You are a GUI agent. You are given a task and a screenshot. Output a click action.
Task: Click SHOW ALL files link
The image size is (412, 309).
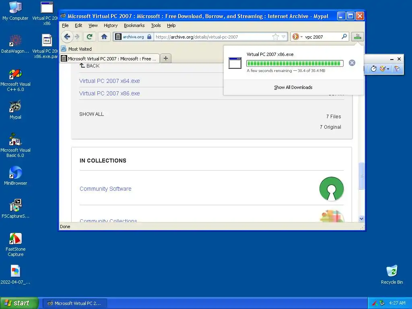[x=91, y=114]
